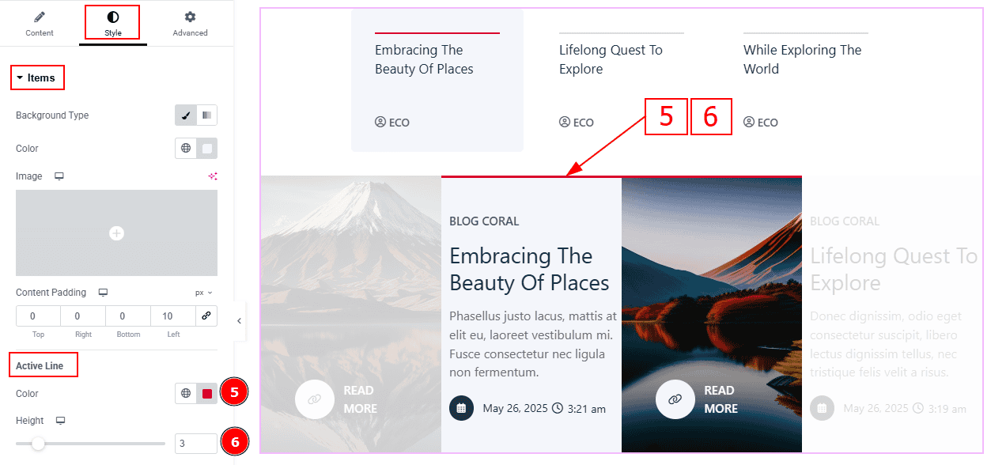991x465 pixels.
Task: Click link icon on second Read More
Action: tap(675, 399)
